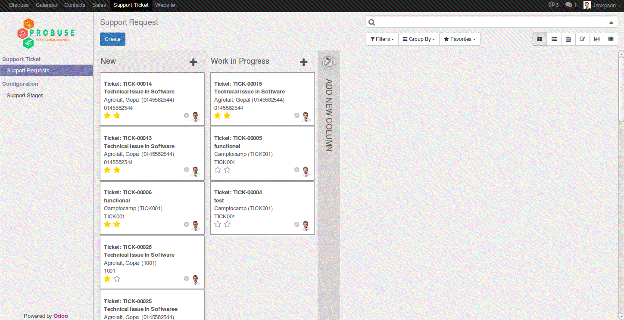Toggle kanban state dot on TICK-00014
624x320 pixels.
pos(187,115)
